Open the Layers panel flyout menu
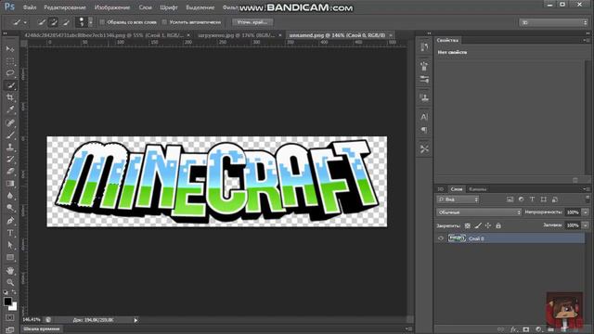 coord(586,189)
